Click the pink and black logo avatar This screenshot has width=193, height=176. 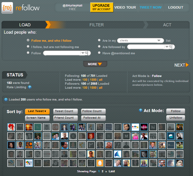pos(144,127)
